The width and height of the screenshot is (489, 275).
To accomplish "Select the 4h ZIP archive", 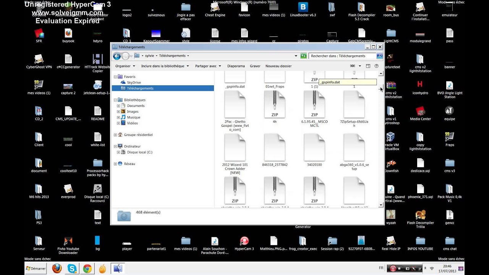I will (275, 104).
